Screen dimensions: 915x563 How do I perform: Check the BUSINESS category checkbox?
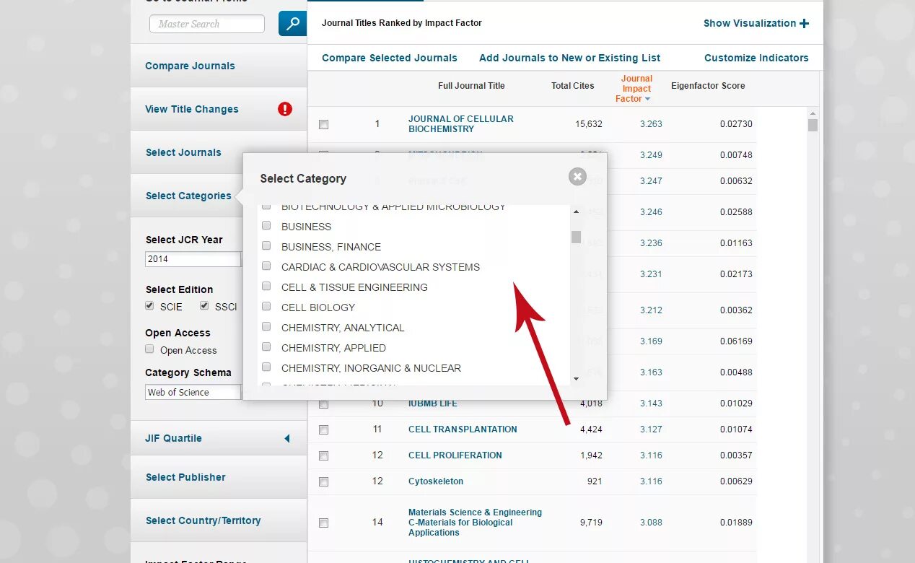click(x=266, y=226)
